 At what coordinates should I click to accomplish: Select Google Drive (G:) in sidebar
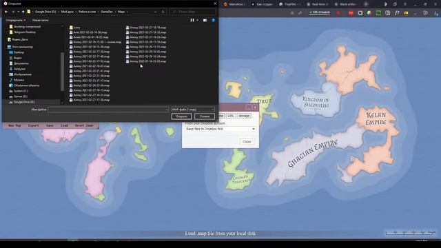[21, 102]
